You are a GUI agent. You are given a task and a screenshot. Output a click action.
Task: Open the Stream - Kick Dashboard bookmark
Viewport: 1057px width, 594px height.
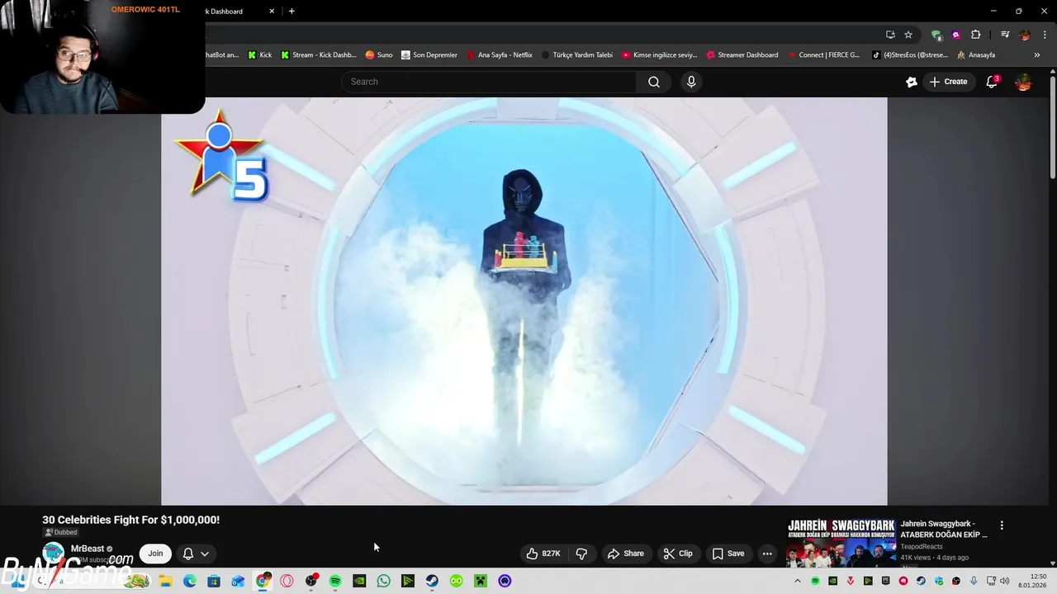pyautogui.click(x=319, y=55)
